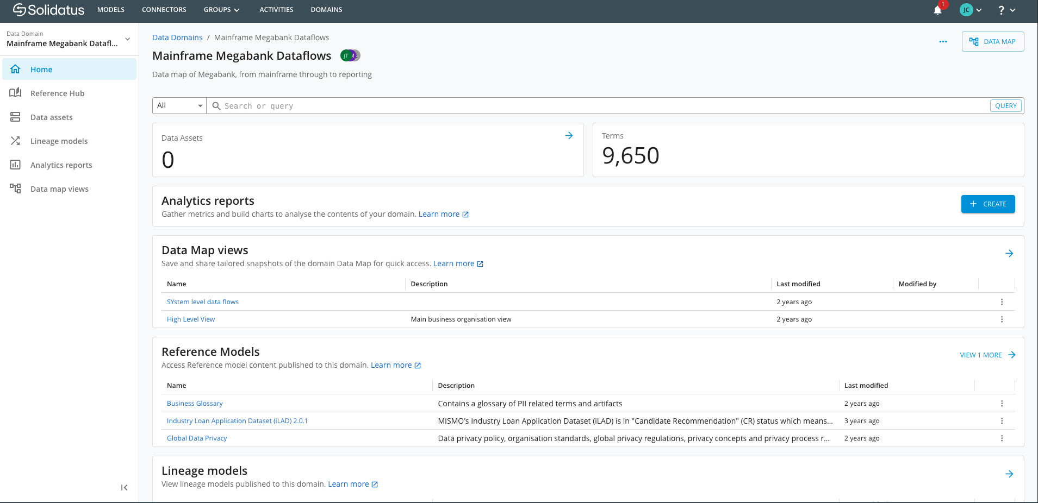The height and width of the screenshot is (503, 1038).
Task: Click the Modified by column header
Action: (917, 284)
